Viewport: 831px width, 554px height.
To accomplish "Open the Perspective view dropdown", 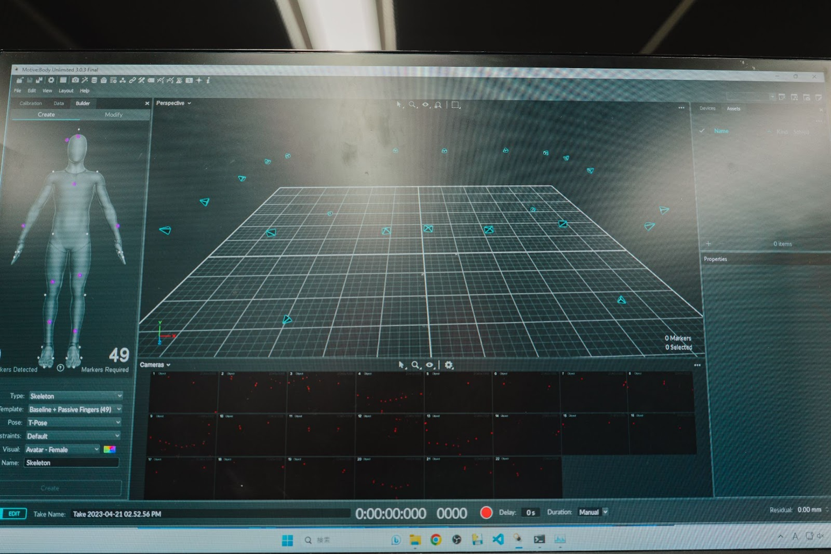I will coord(174,103).
